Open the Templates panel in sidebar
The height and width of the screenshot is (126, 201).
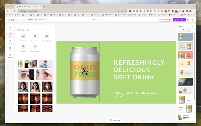click(x=10, y=28)
